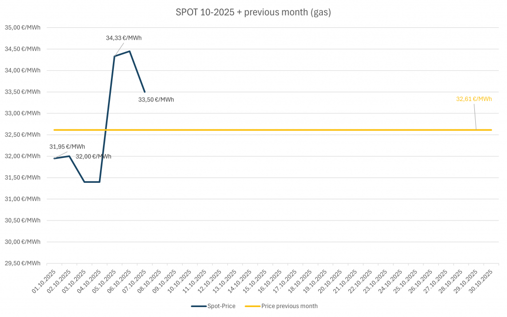Select the Spot-Price legend entry

222,306
